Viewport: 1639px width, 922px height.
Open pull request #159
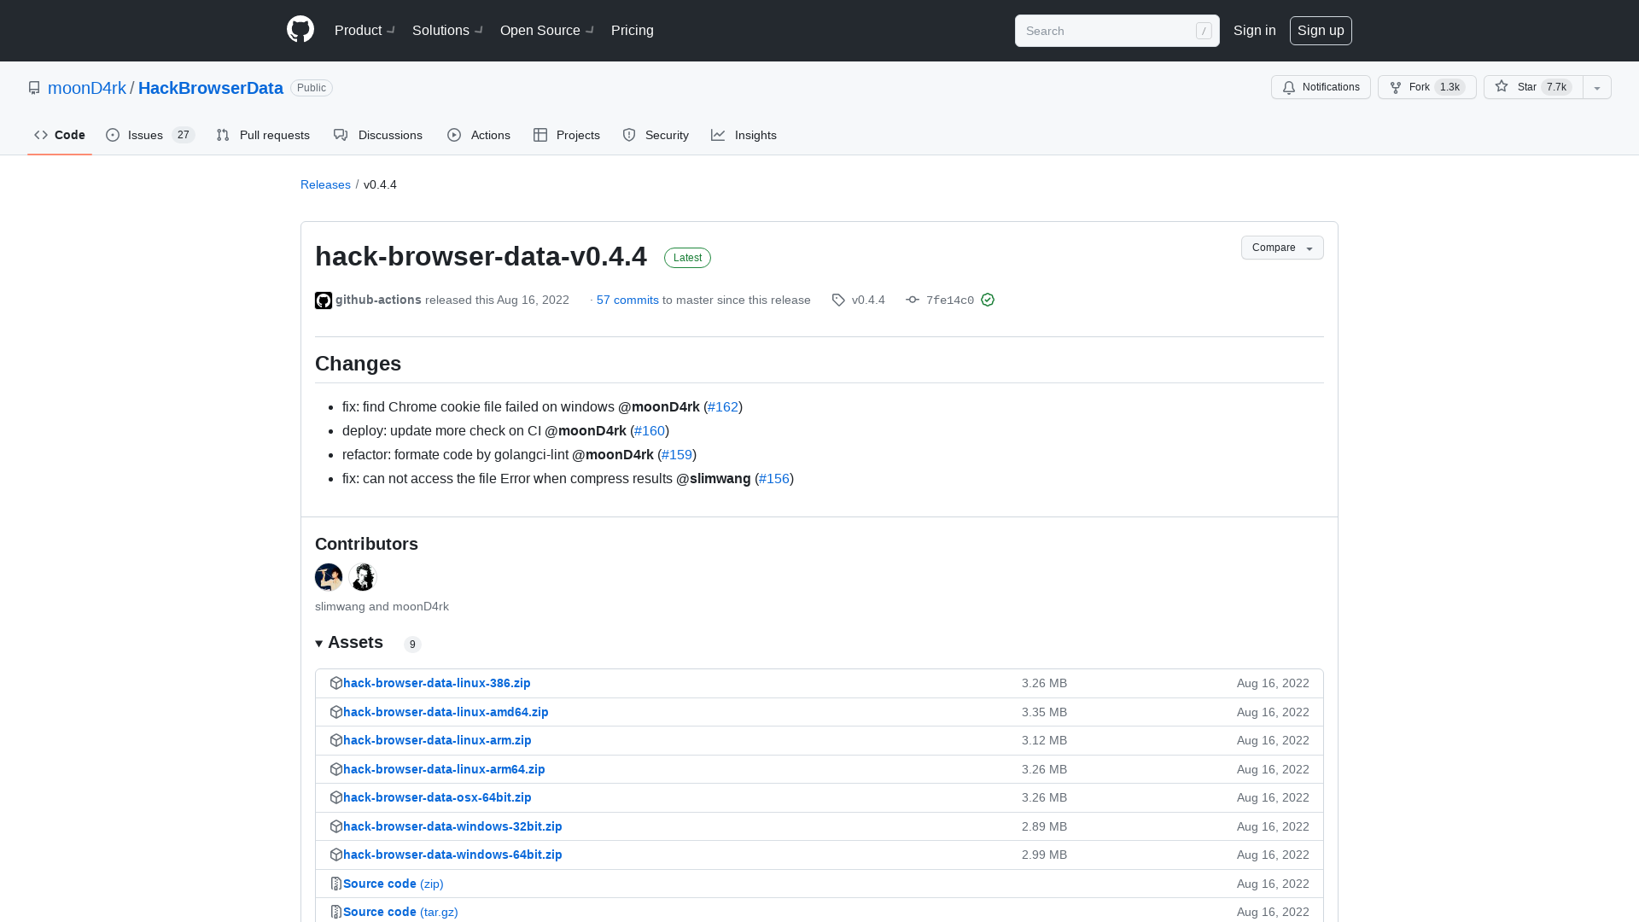(677, 455)
